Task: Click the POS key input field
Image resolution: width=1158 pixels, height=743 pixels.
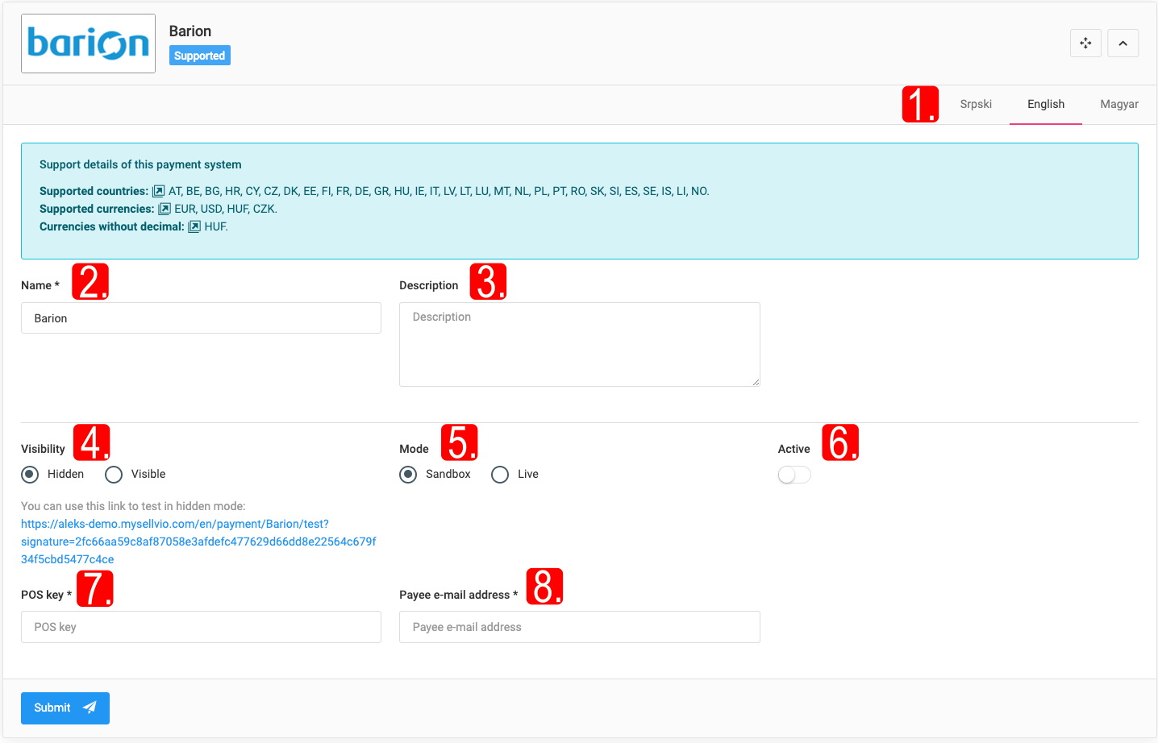Action: (201, 627)
